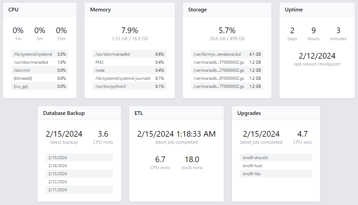
Task: Click the Storage card heading
Action: 197,10
